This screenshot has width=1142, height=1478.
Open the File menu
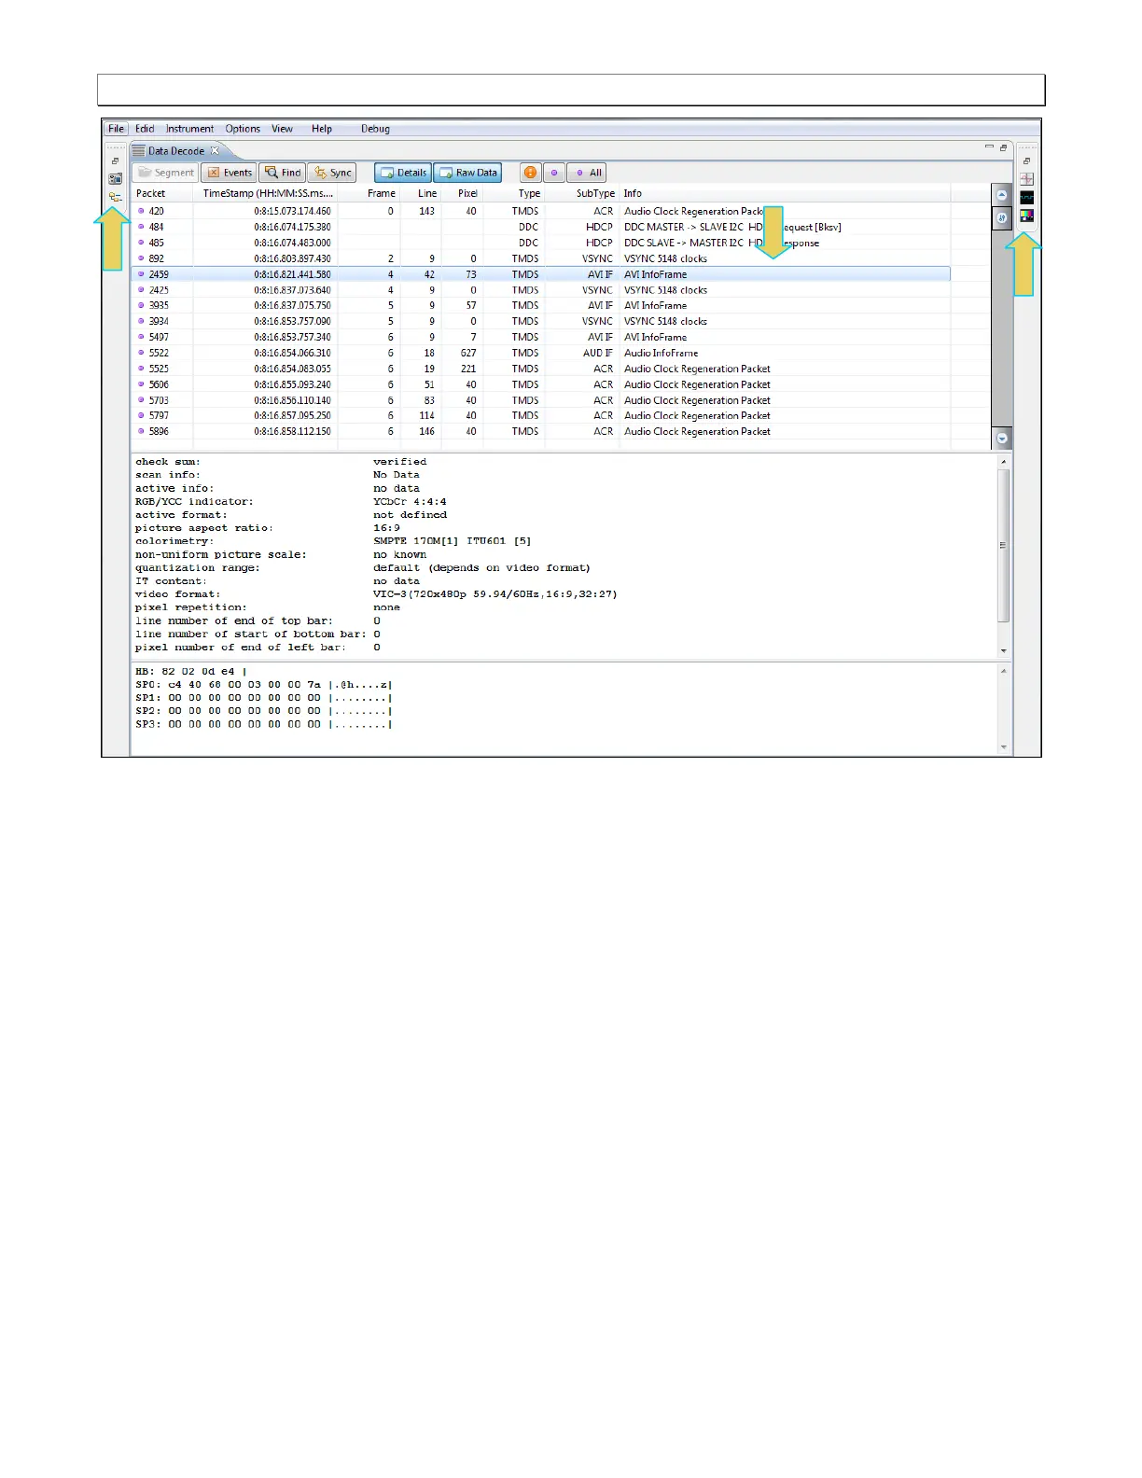pyautogui.click(x=116, y=129)
